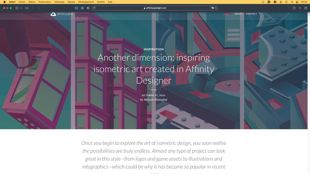Toggle the Safari sidebar

(x=17, y=8)
